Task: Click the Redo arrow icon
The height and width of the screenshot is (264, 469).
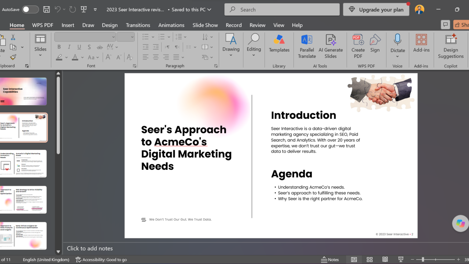Action: click(x=73, y=10)
